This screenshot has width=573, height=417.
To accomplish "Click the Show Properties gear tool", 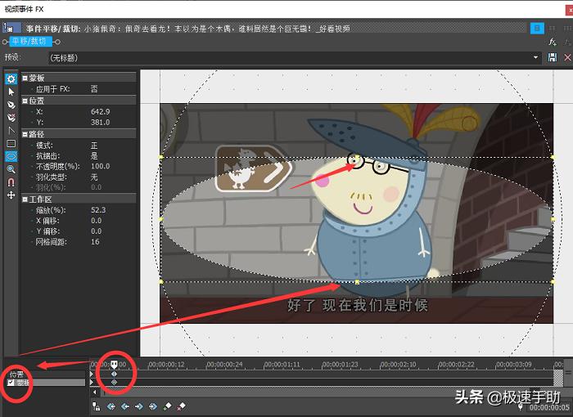I will 11,79.
